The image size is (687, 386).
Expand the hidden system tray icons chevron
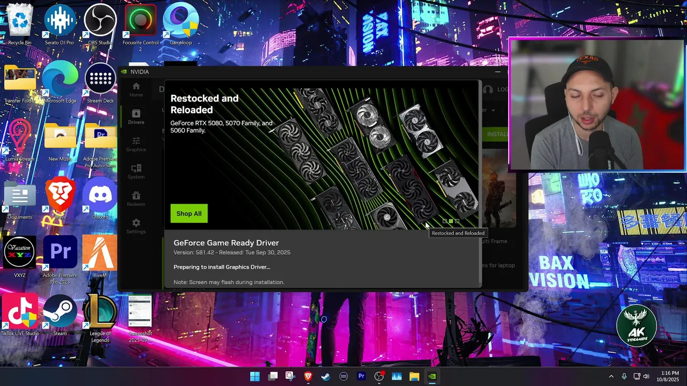tap(611, 376)
